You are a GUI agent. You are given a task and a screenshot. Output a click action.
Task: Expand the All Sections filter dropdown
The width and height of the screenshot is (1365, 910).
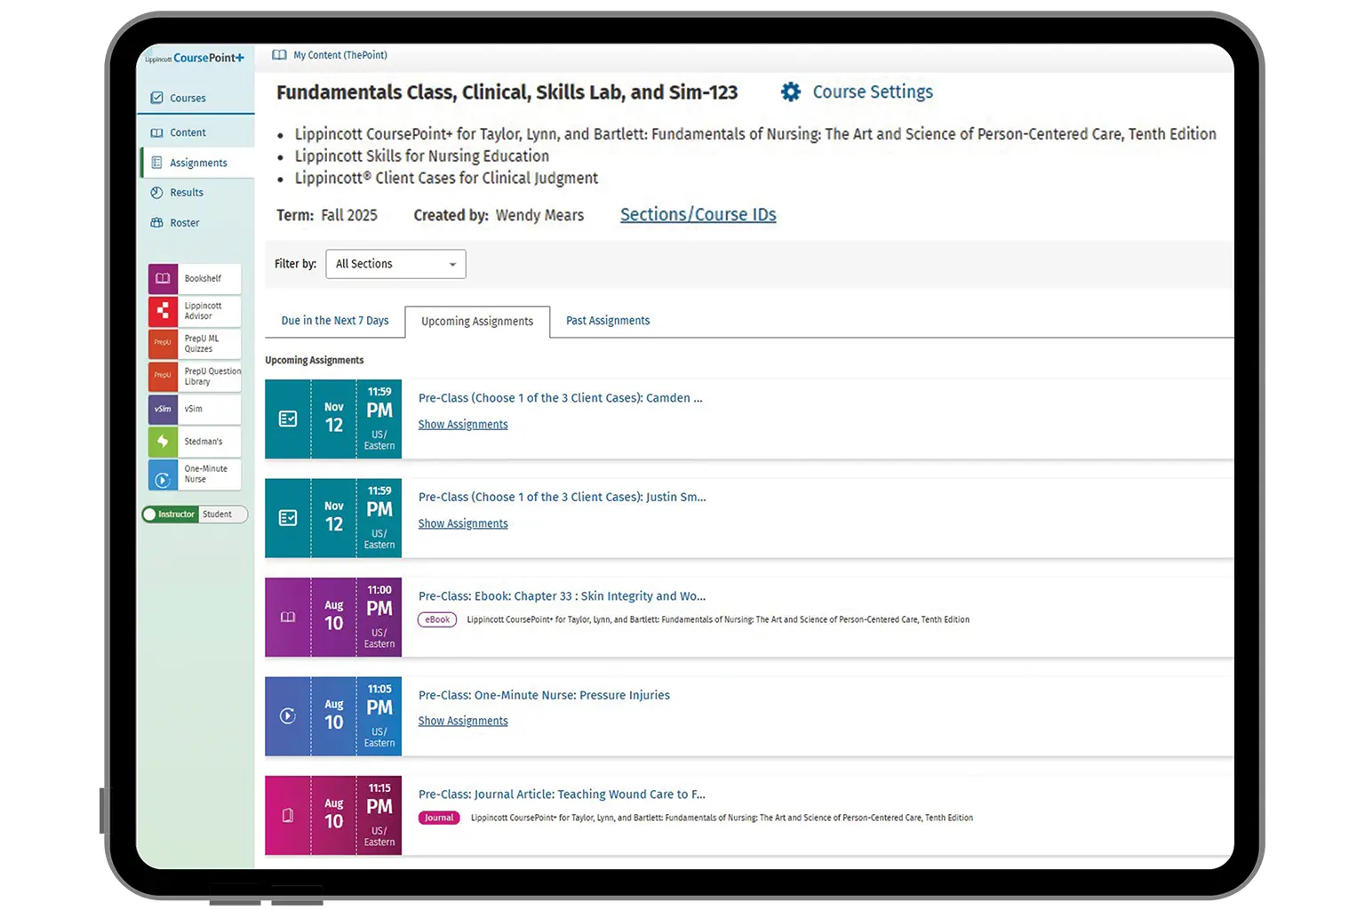coord(395,264)
